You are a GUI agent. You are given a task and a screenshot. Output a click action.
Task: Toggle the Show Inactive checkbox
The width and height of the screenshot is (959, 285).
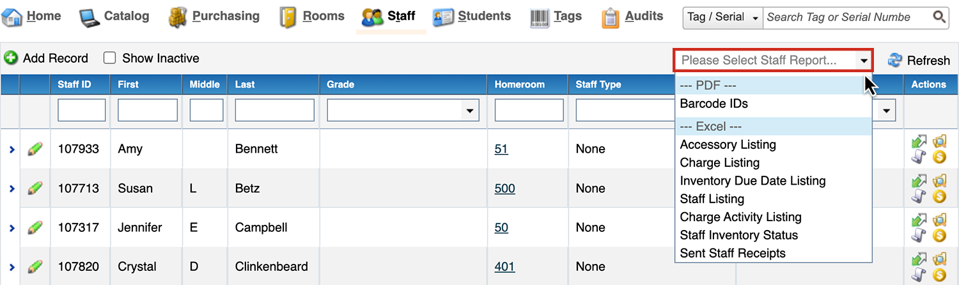pyautogui.click(x=109, y=58)
